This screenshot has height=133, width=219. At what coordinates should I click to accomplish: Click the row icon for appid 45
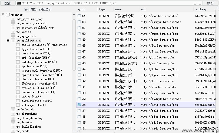coord(79,63)
